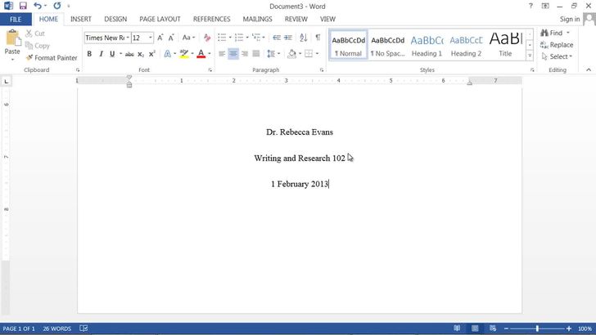The width and height of the screenshot is (596, 335).
Task: Increase paragraph indent
Action: click(288, 38)
